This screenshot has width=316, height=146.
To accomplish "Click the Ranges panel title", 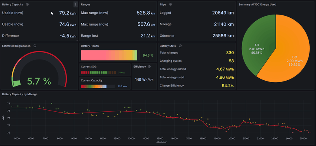I will 85,4.
